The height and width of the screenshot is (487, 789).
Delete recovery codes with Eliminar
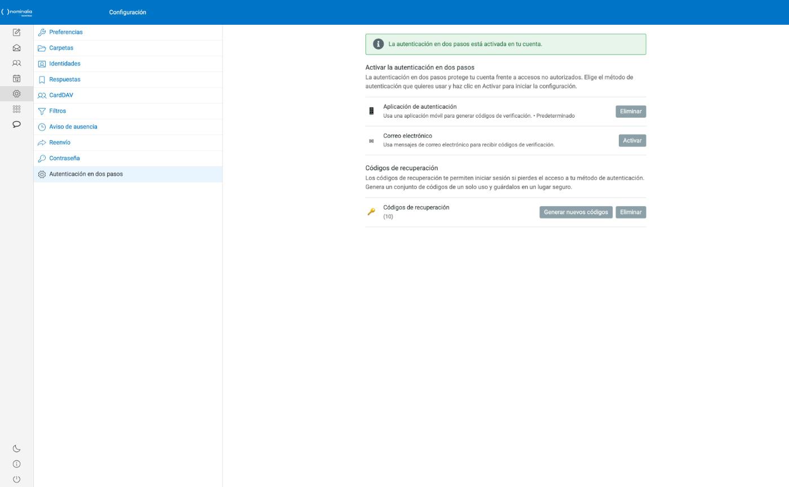(x=631, y=212)
